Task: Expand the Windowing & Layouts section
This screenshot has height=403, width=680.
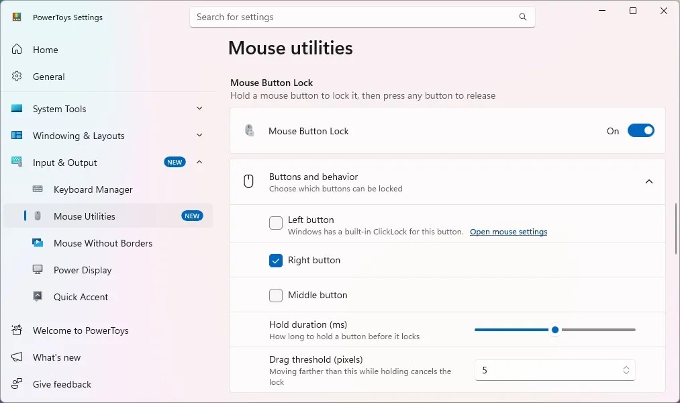Action: (199, 136)
